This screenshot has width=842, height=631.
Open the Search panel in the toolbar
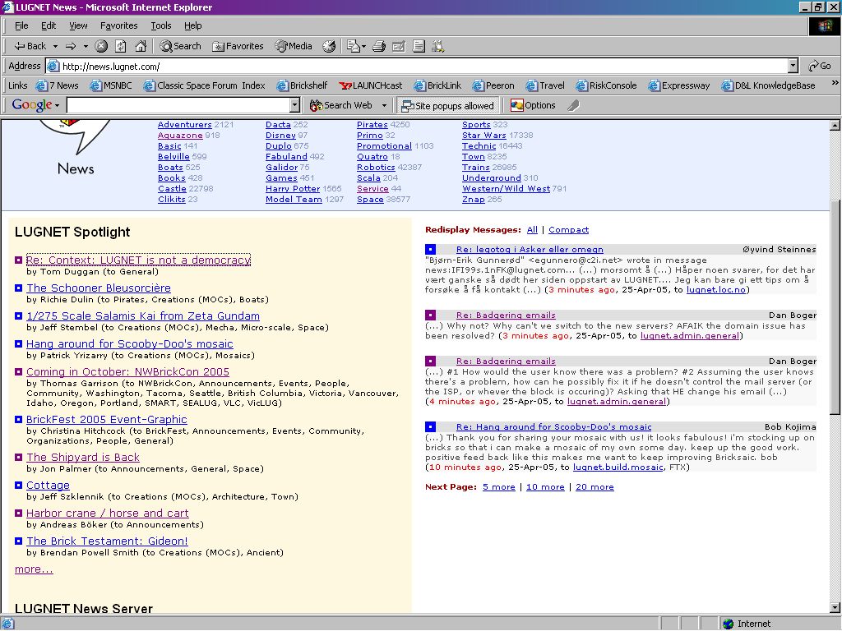pyautogui.click(x=179, y=46)
